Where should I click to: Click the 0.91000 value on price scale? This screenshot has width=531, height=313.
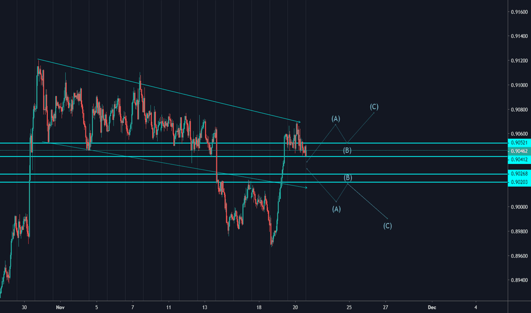[x=518, y=85]
